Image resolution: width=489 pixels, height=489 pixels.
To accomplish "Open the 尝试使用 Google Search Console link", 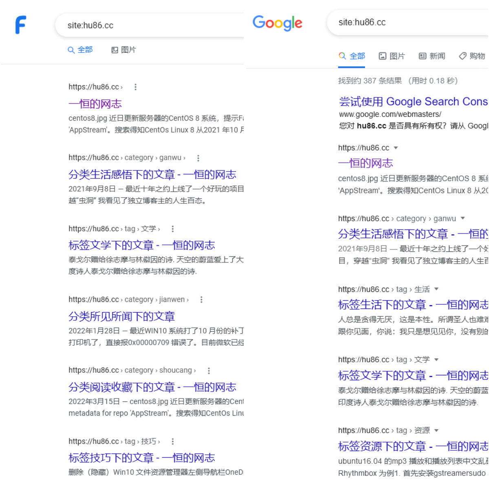I will (413, 101).
